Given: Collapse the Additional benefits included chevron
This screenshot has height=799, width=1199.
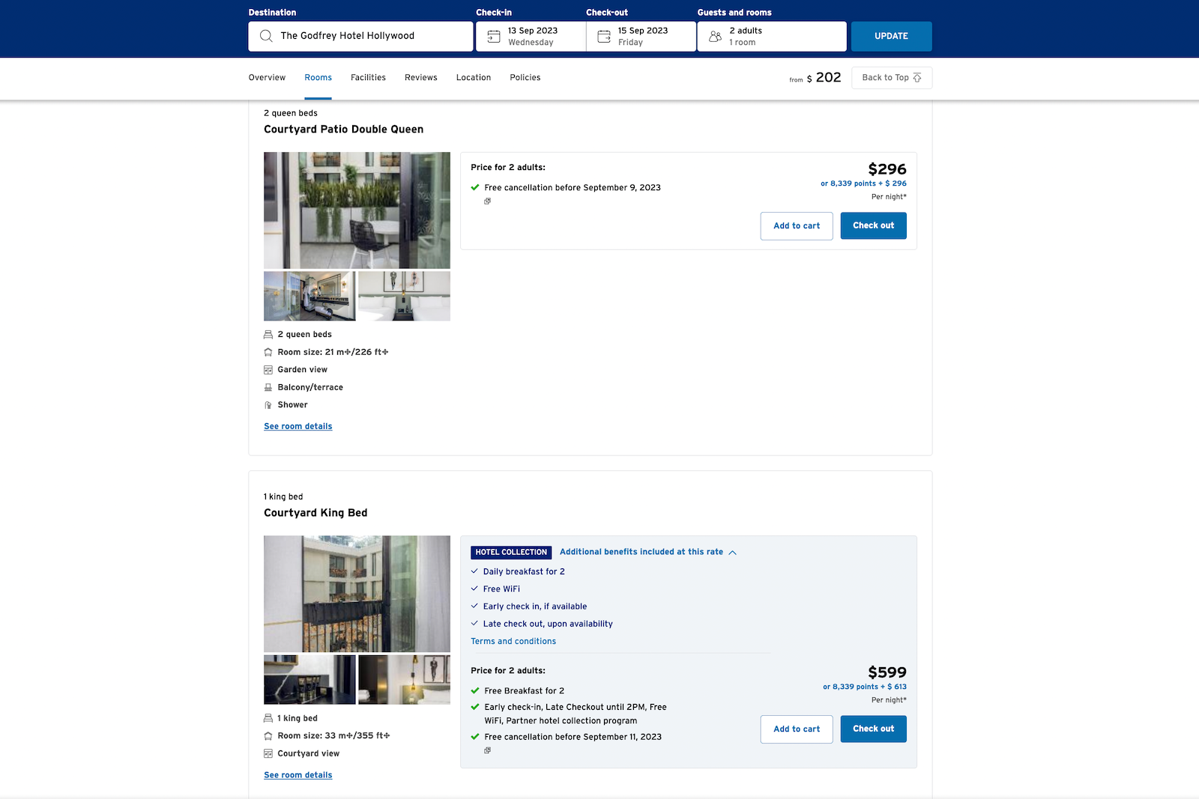Looking at the screenshot, I should point(732,552).
